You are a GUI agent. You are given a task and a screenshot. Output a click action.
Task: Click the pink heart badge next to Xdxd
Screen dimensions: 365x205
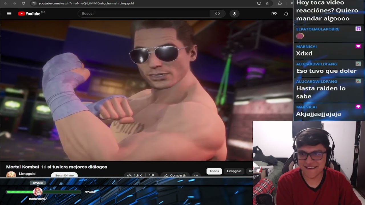coord(358,46)
